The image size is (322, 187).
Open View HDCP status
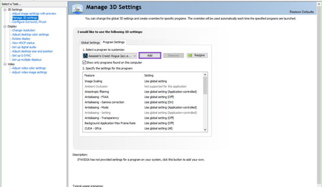click(23, 43)
